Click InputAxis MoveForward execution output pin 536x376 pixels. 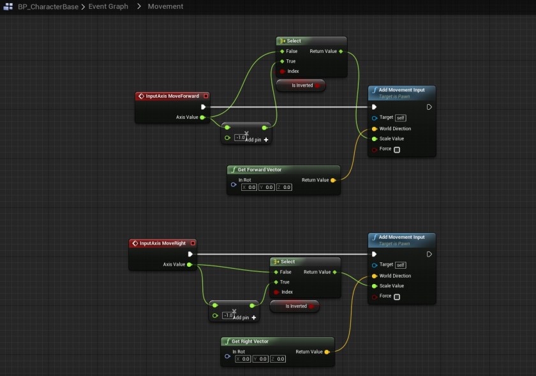point(203,107)
